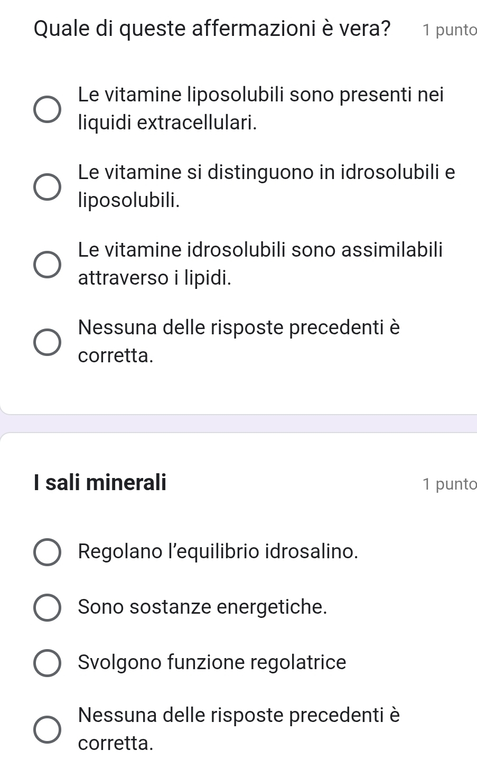This screenshot has height=769, width=477.
Task: Choose radio 'Sono sostanze energetiche'
Action: 47,607
